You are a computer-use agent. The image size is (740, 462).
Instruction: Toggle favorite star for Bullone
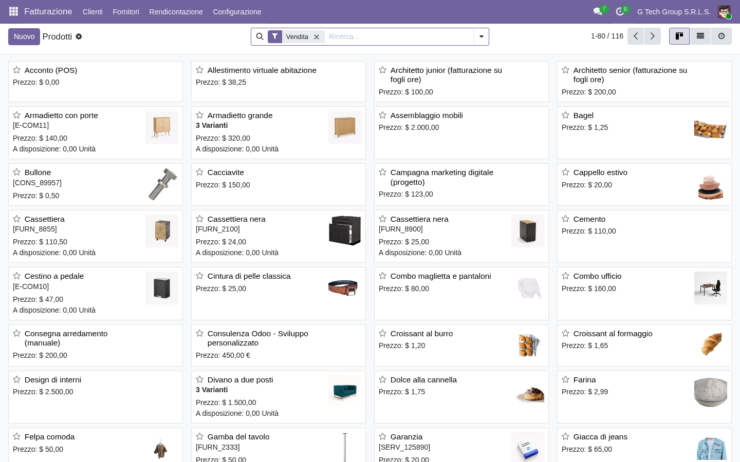(17, 172)
